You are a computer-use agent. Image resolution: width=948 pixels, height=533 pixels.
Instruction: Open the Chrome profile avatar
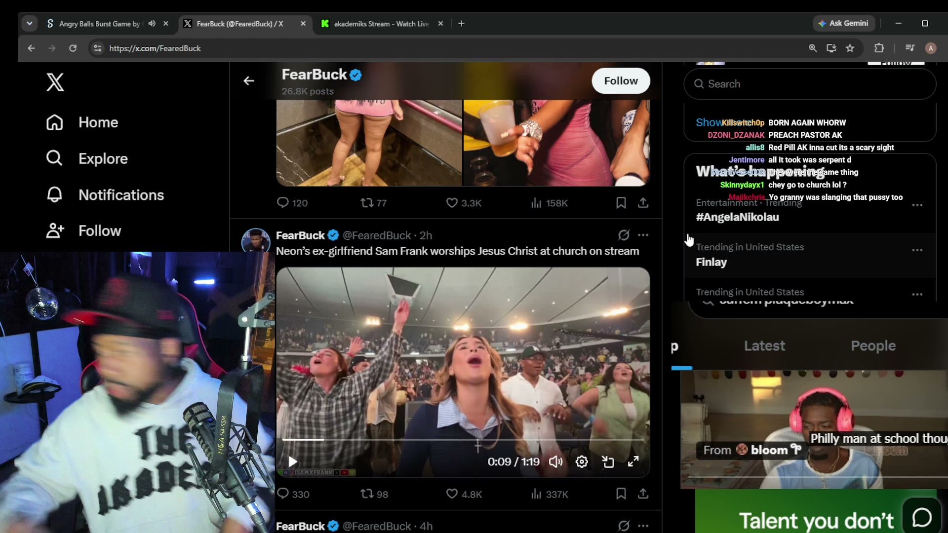[931, 48]
